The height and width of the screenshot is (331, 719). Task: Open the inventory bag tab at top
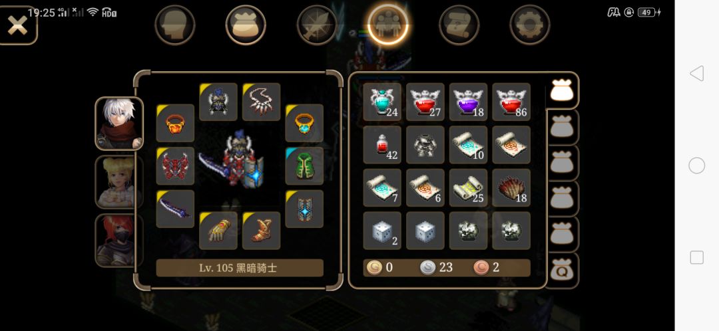pos(246,25)
